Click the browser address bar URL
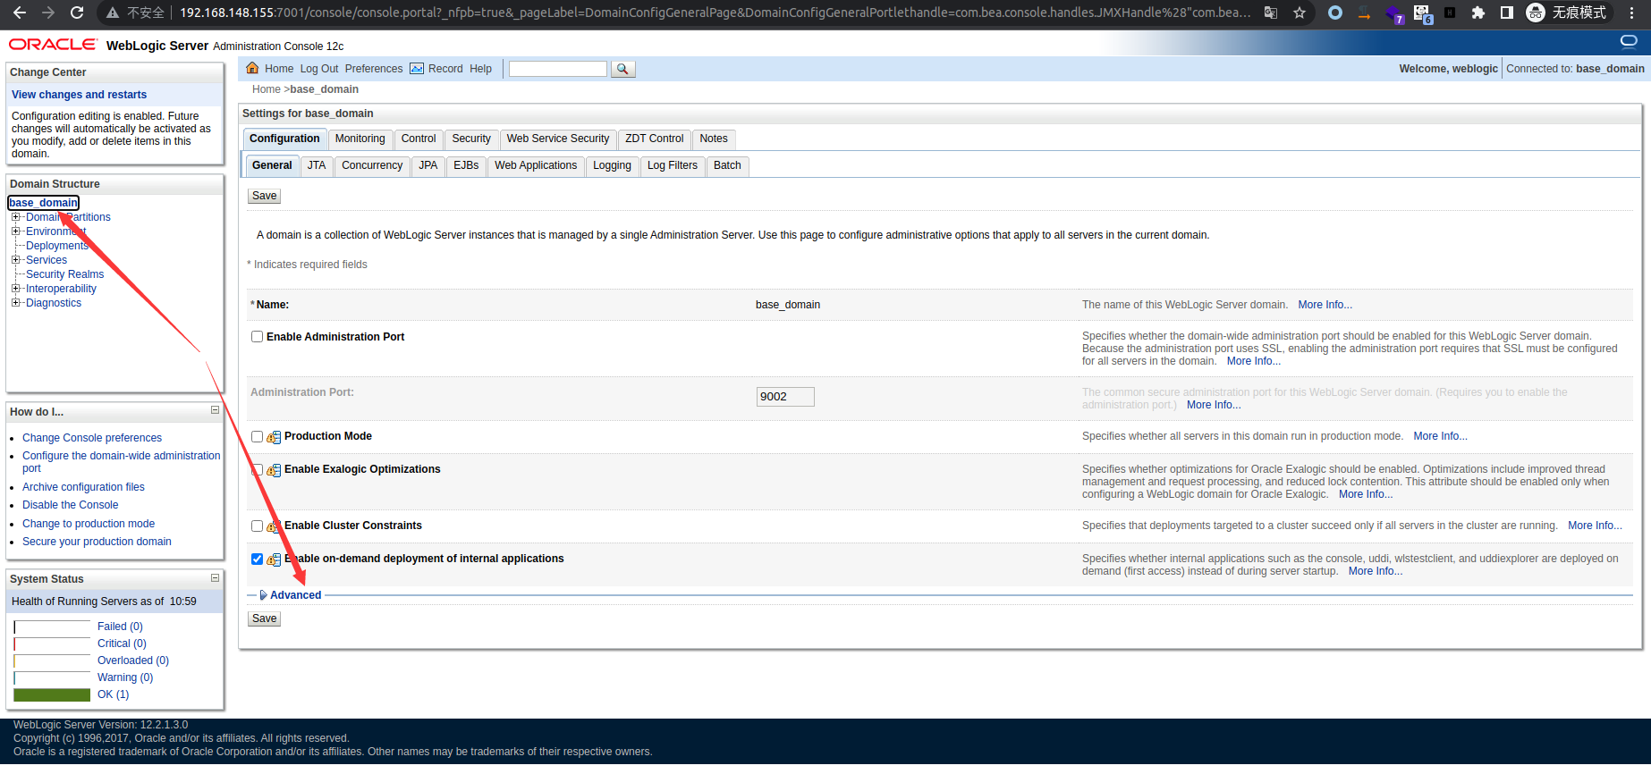This screenshot has height=774, width=1651. [715, 13]
